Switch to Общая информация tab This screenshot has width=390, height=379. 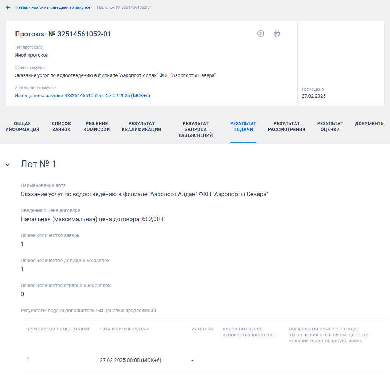tap(22, 126)
